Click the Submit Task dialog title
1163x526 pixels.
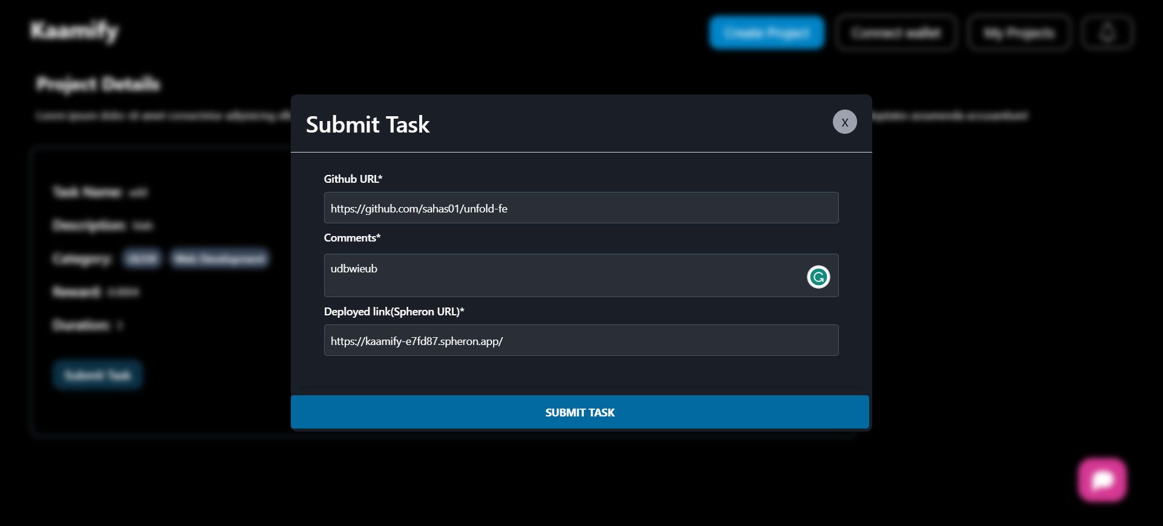tap(368, 125)
